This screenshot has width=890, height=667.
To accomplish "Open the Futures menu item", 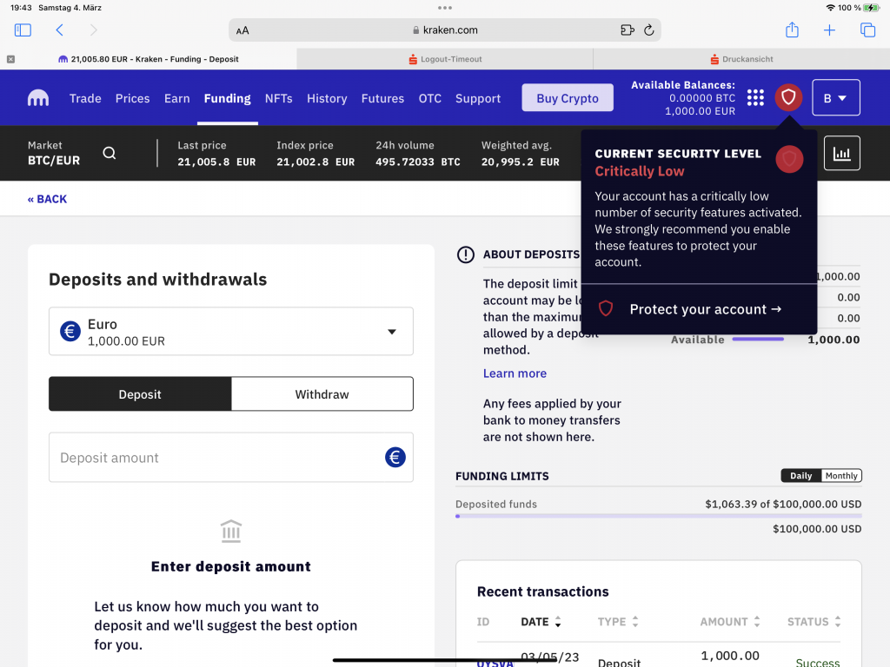I will pyautogui.click(x=382, y=98).
